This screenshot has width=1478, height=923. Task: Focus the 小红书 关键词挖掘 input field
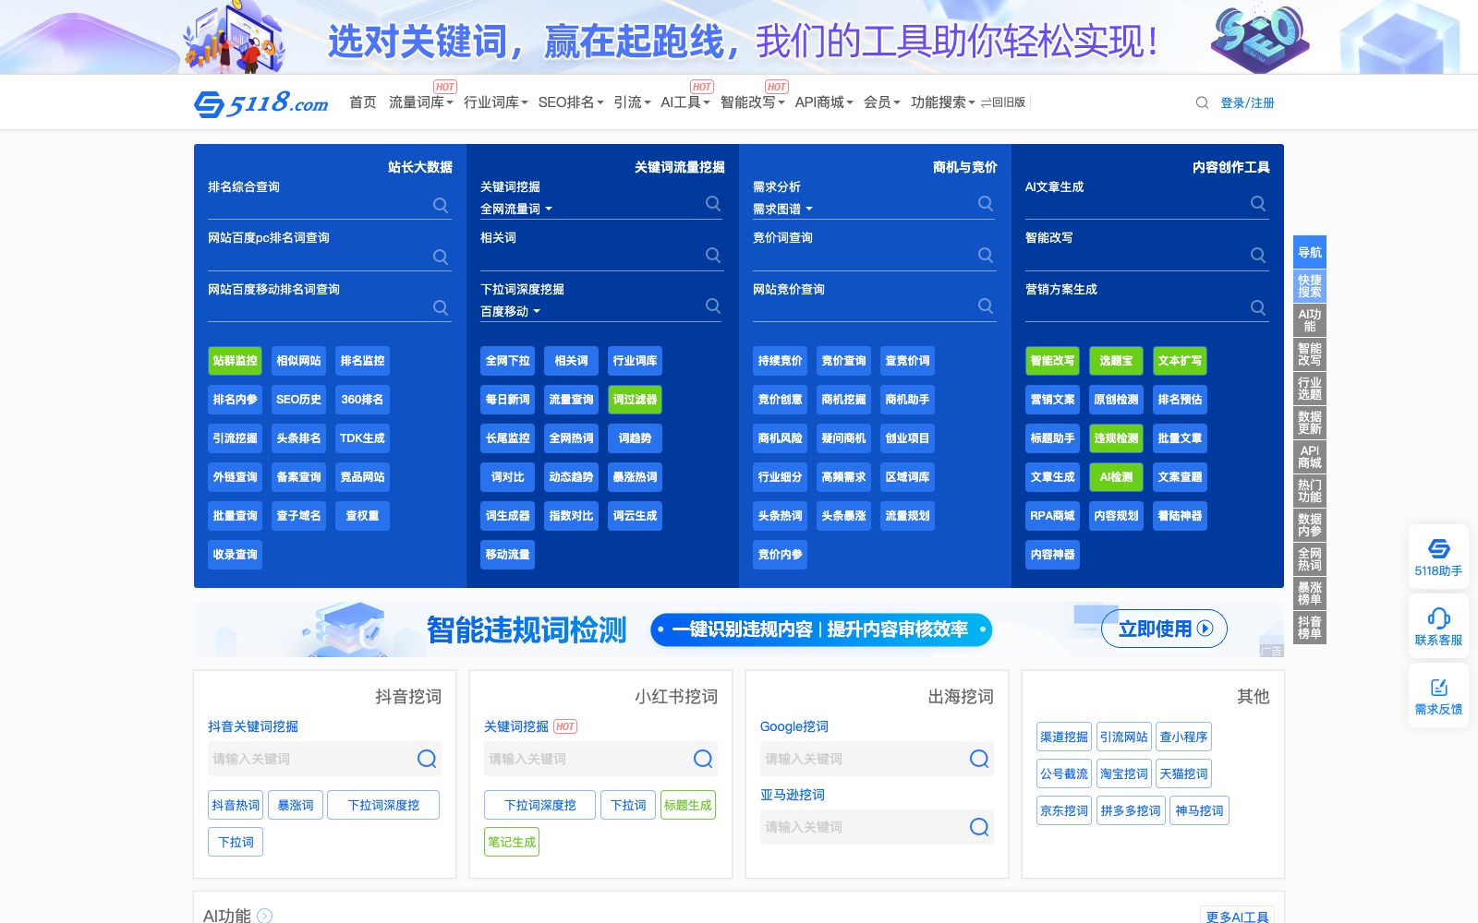click(x=600, y=759)
